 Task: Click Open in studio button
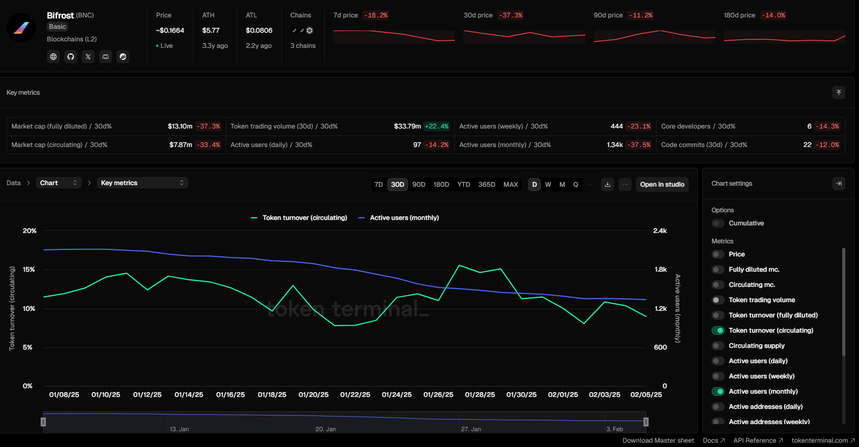tap(662, 185)
